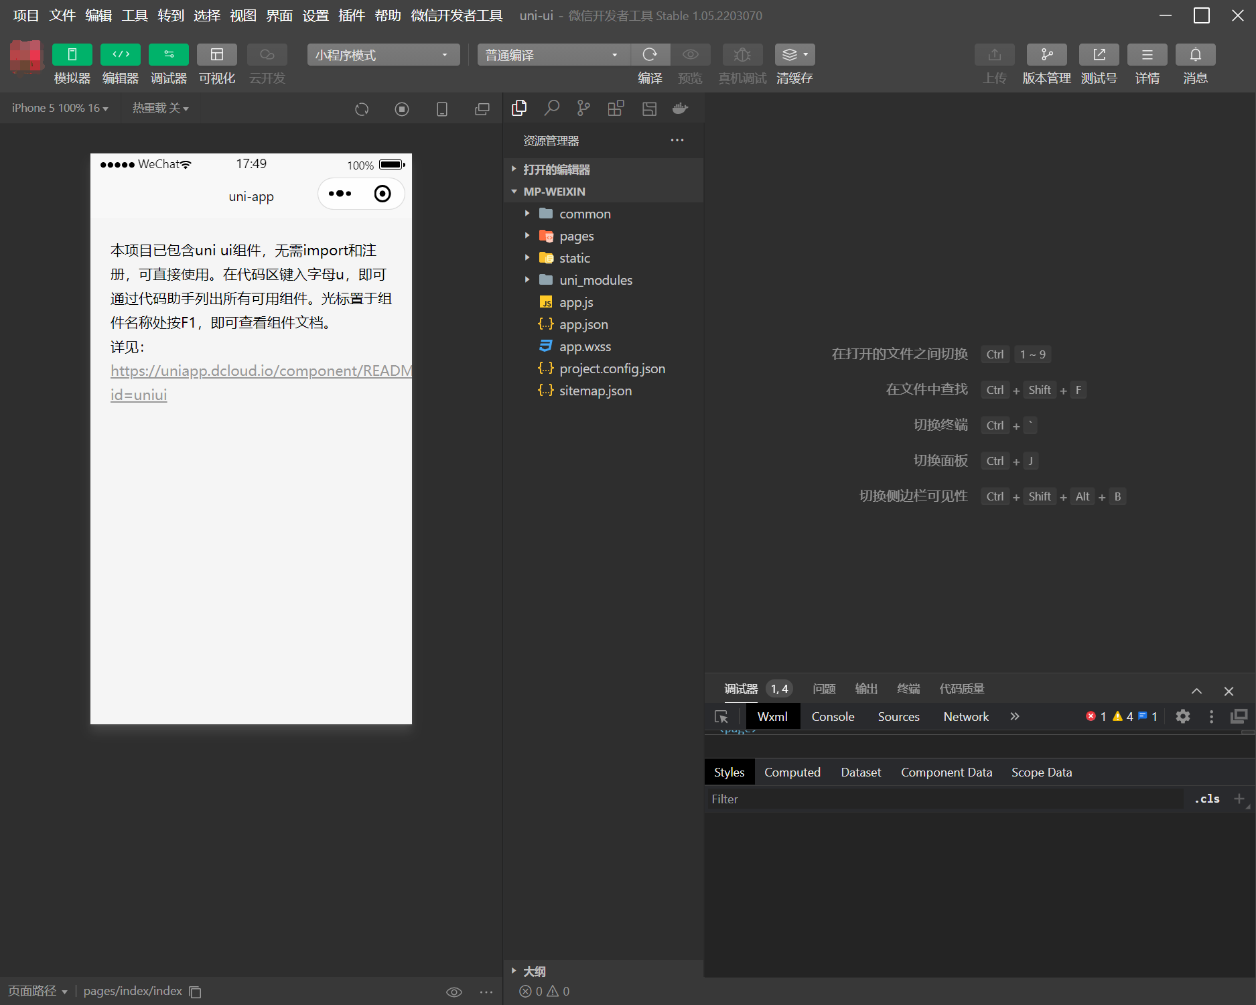Viewport: 1256px width, 1005px height.
Task: Open the 热重载 关 hot reload dropdown
Action: click(161, 108)
